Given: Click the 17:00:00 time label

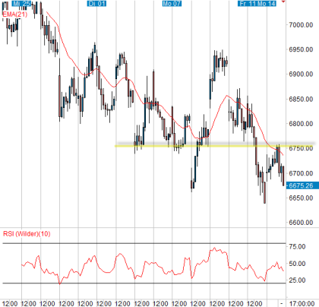Looking at the screenshot, I should coord(302,303).
